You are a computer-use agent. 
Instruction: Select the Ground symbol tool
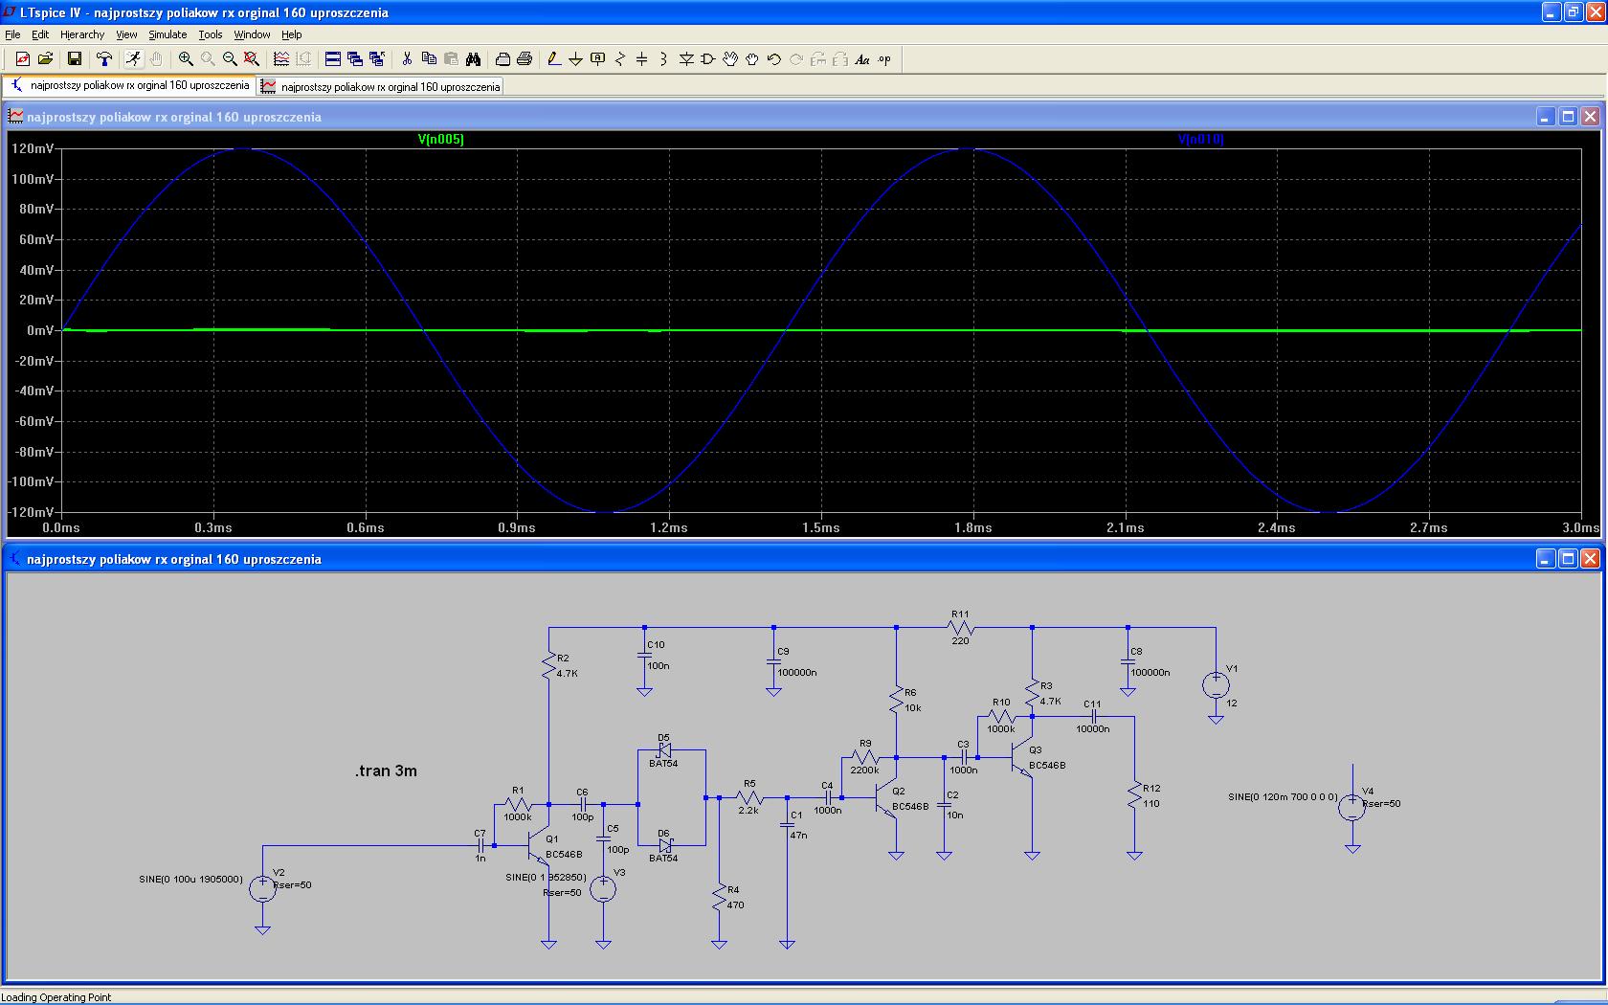575,59
